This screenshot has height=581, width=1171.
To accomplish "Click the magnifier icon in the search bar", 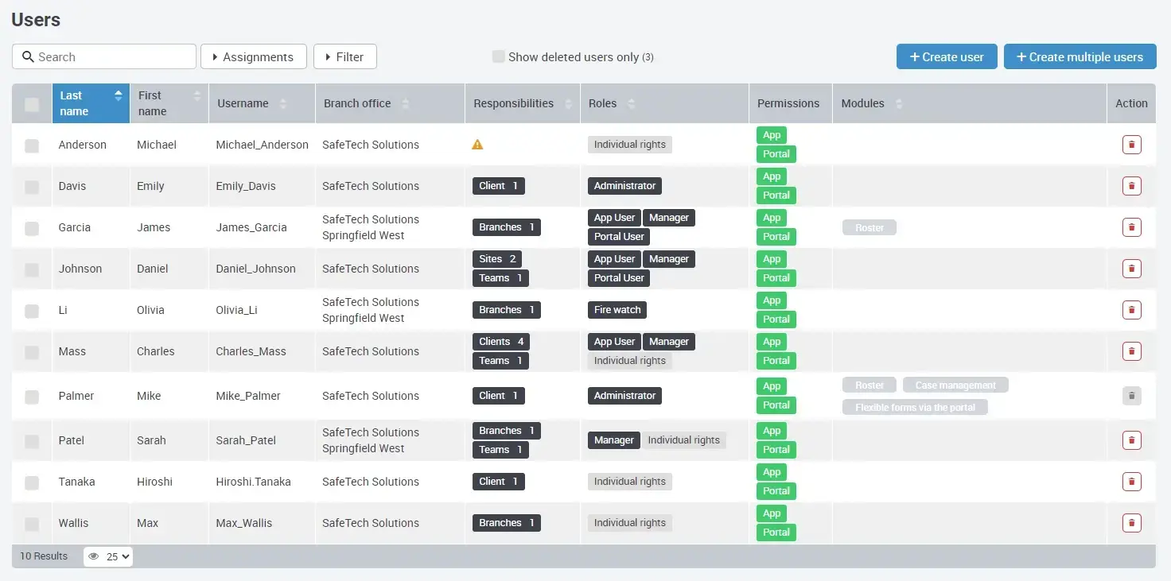I will [28, 56].
